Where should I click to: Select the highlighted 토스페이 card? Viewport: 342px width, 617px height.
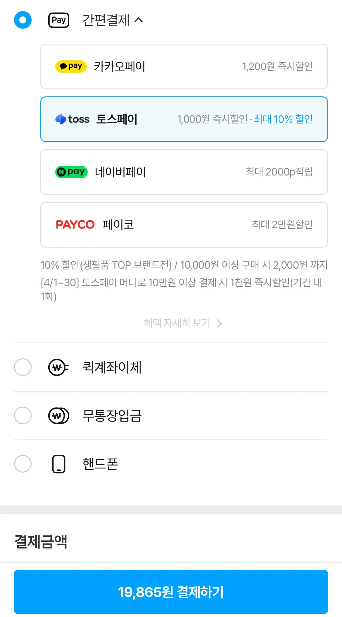[x=184, y=119]
